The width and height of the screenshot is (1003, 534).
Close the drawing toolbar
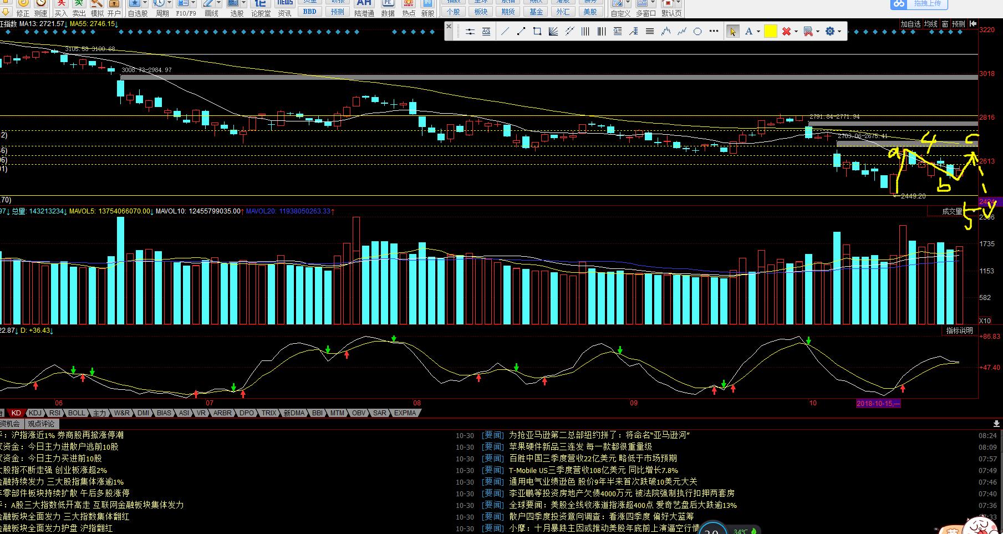pyautogui.click(x=449, y=26)
